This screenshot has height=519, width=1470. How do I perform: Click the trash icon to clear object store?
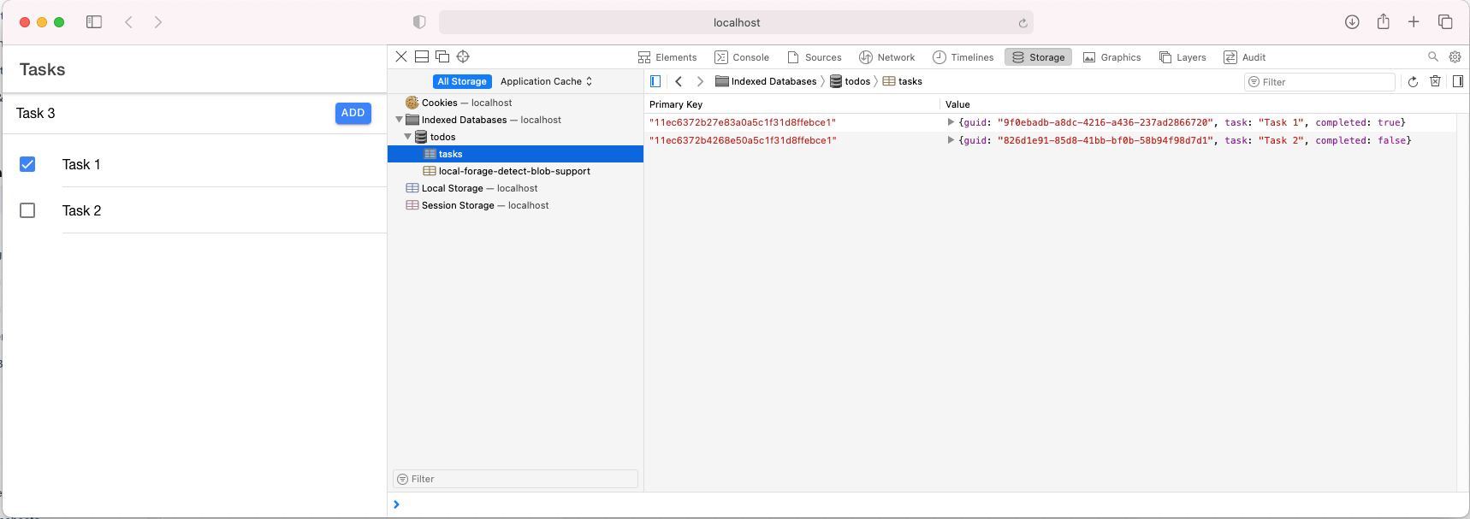click(x=1435, y=82)
